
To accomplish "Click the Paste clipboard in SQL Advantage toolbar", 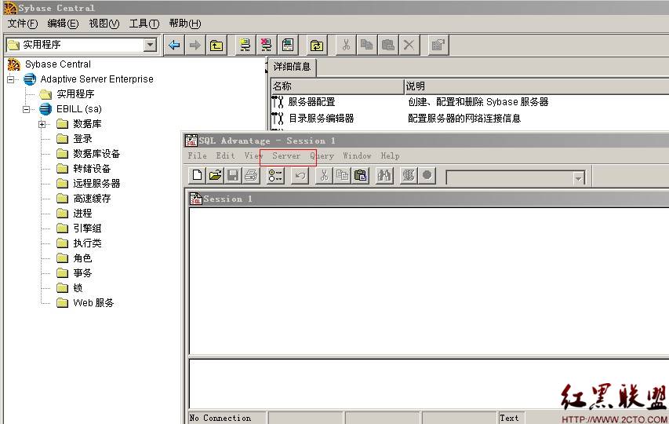I will point(360,175).
